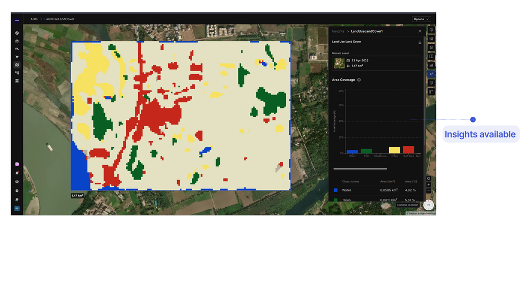This screenshot has height=299, width=532.
Task: Open the bar chart icon in right toolbar
Action: [431, 65]
